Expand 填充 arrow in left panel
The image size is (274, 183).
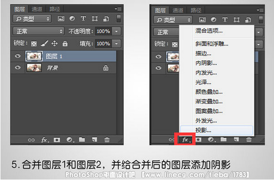(x=116, y=44)
